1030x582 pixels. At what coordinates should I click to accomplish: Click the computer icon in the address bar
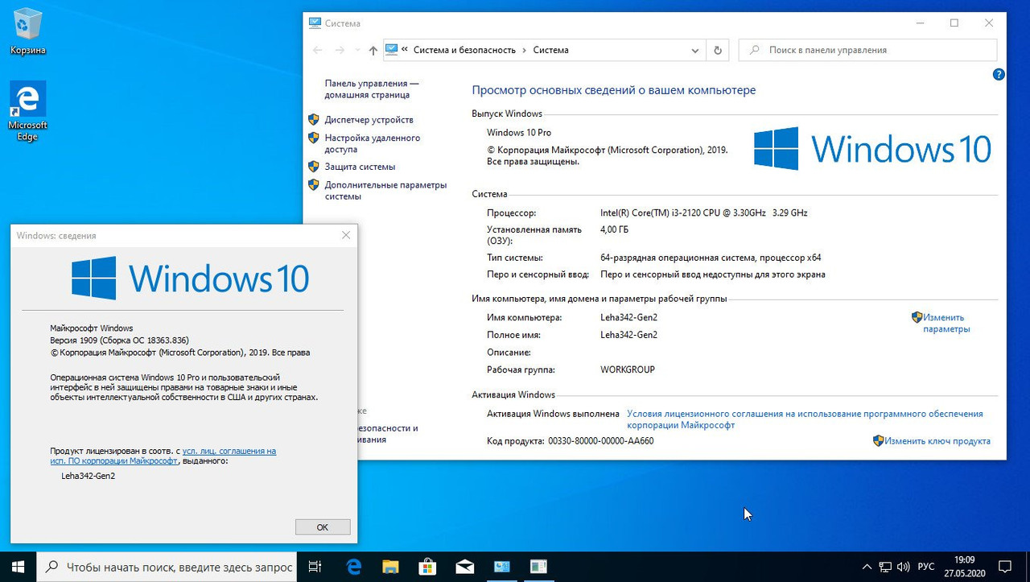click(x=392, y=50)
